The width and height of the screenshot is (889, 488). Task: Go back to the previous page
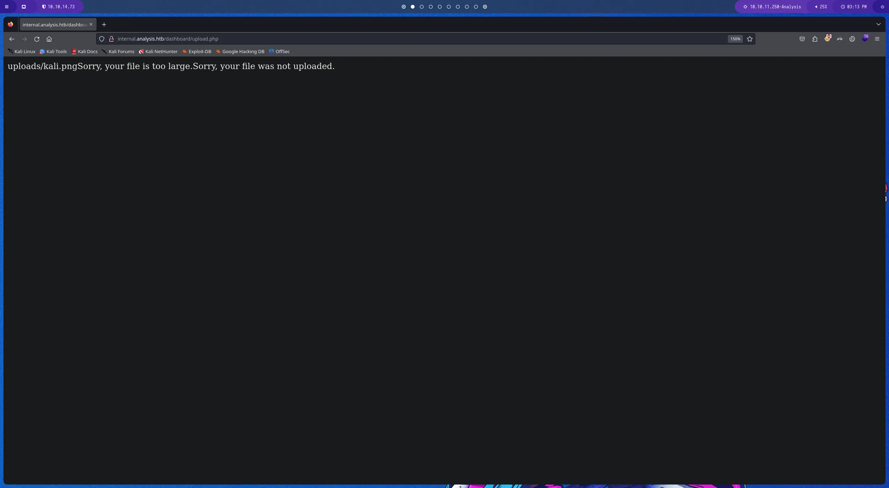pos(11,39)
